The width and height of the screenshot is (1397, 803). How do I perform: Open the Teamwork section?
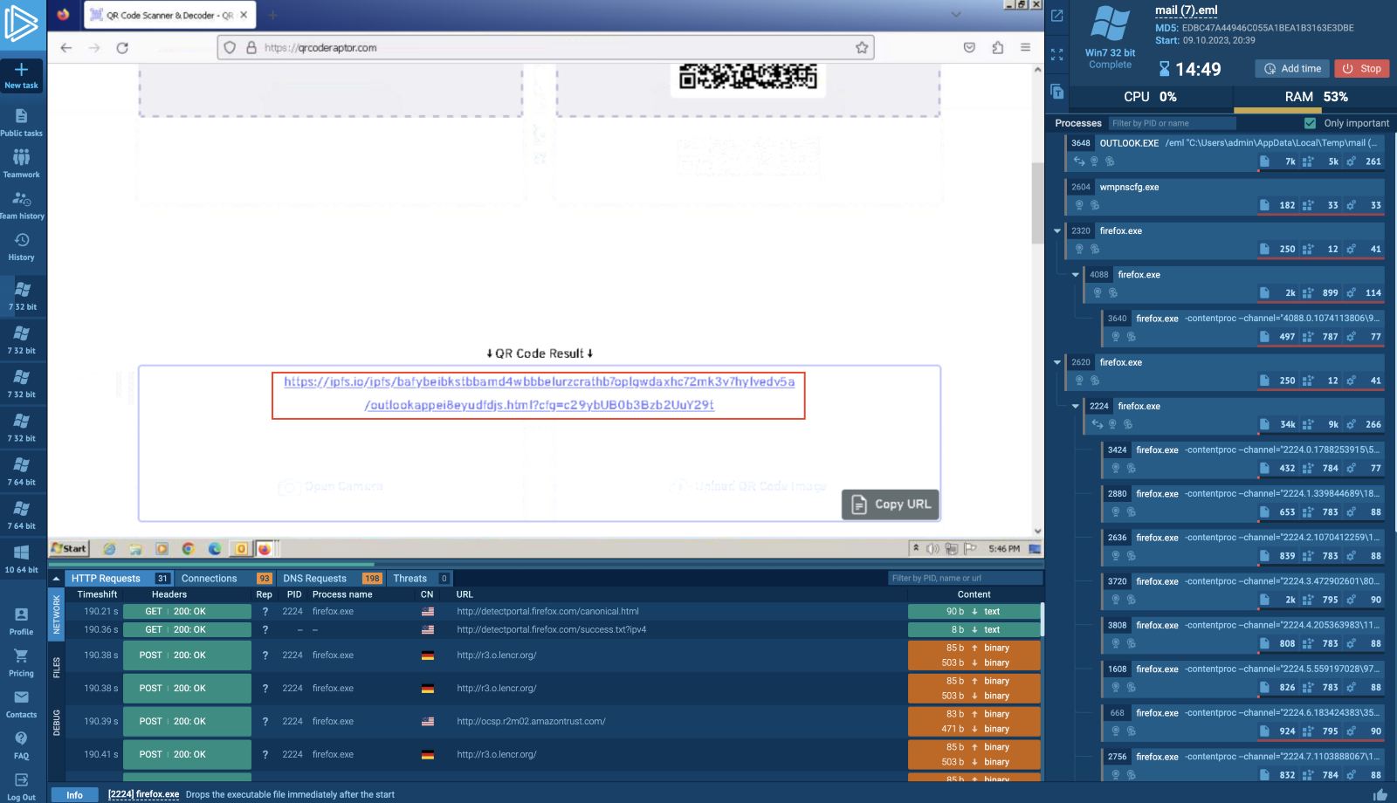coord(22,161)
